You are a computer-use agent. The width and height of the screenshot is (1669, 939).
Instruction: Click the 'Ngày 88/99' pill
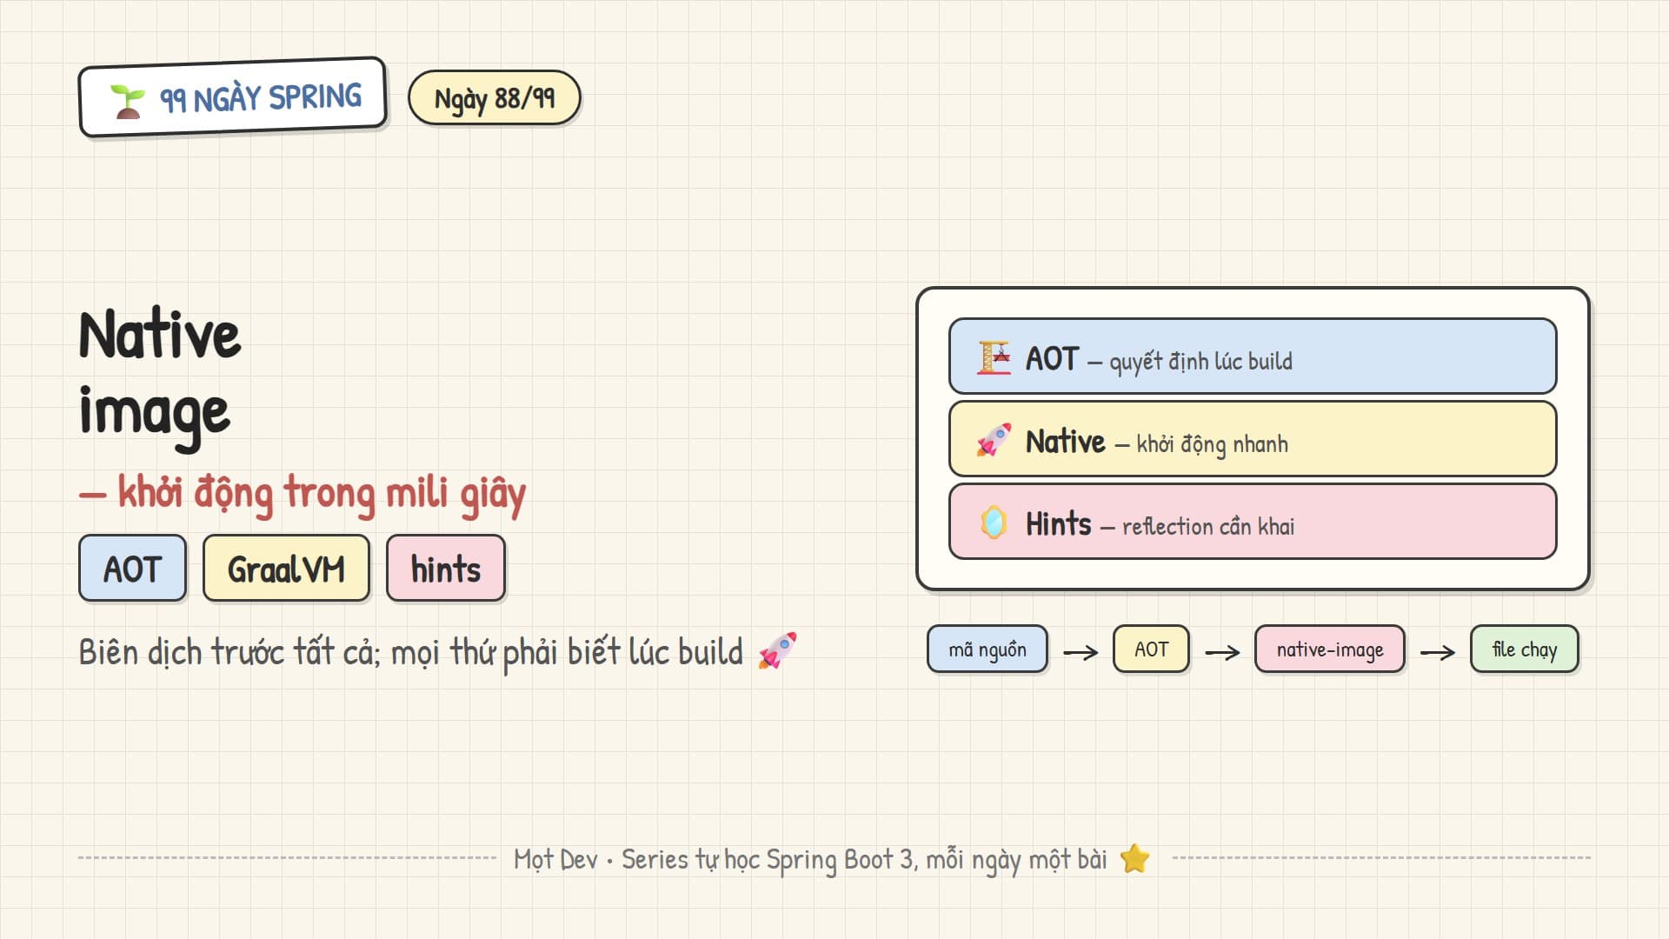[x=494, y=98]
